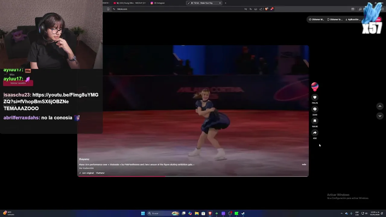Open the Windows Start menu
The image size is (386, 217).
click(x=143, y=213)
